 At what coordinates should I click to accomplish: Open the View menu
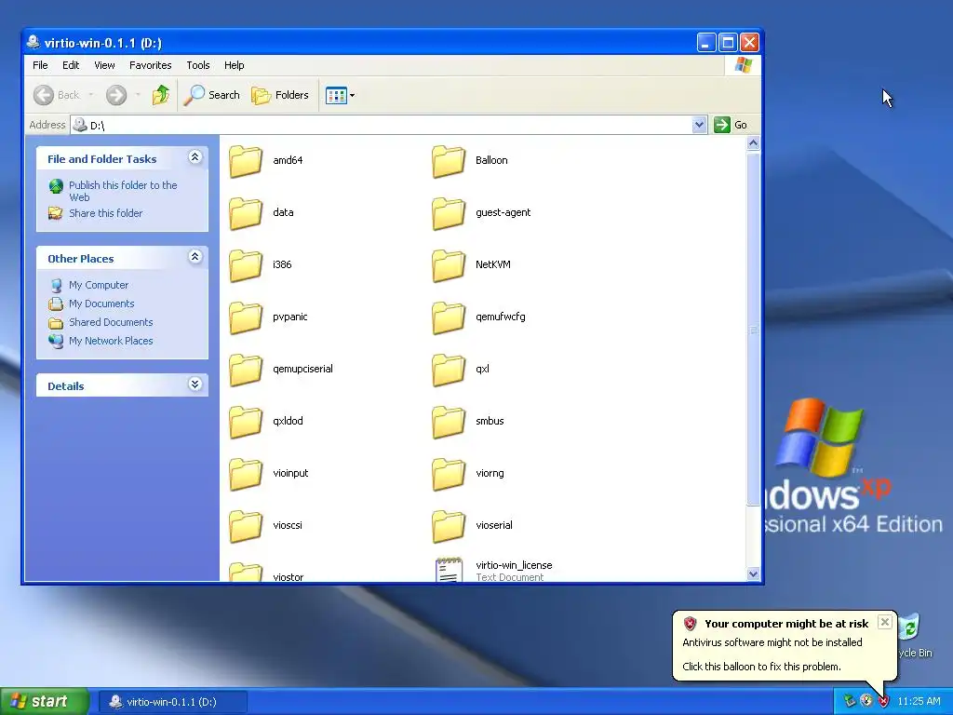point(104,65)
